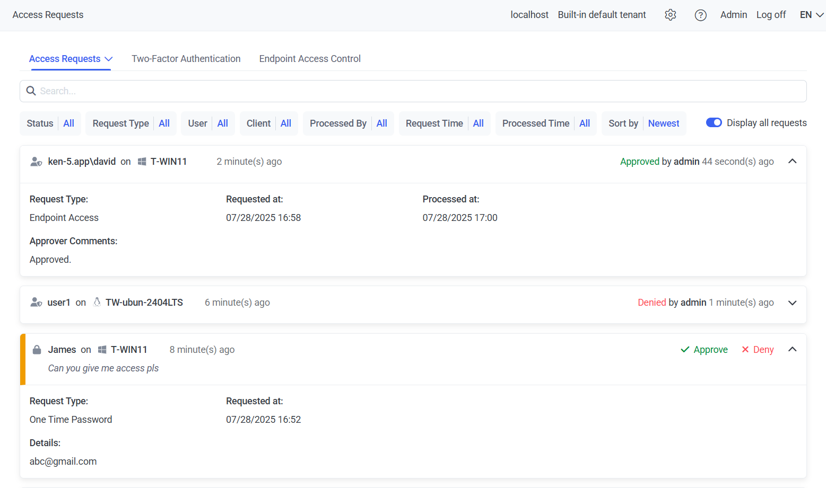Click the user icon beside ken-5.app\david

(36, 162)
